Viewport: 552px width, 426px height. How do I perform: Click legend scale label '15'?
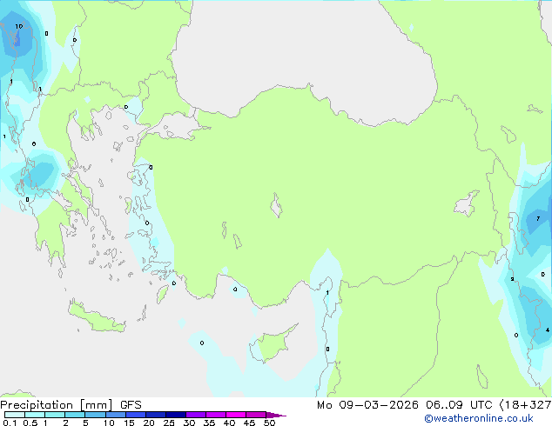coord(129,423)
